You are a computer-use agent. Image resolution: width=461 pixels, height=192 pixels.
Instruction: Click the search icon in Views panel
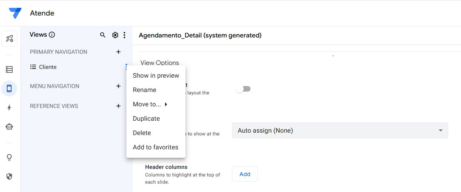tap(103, 35)
